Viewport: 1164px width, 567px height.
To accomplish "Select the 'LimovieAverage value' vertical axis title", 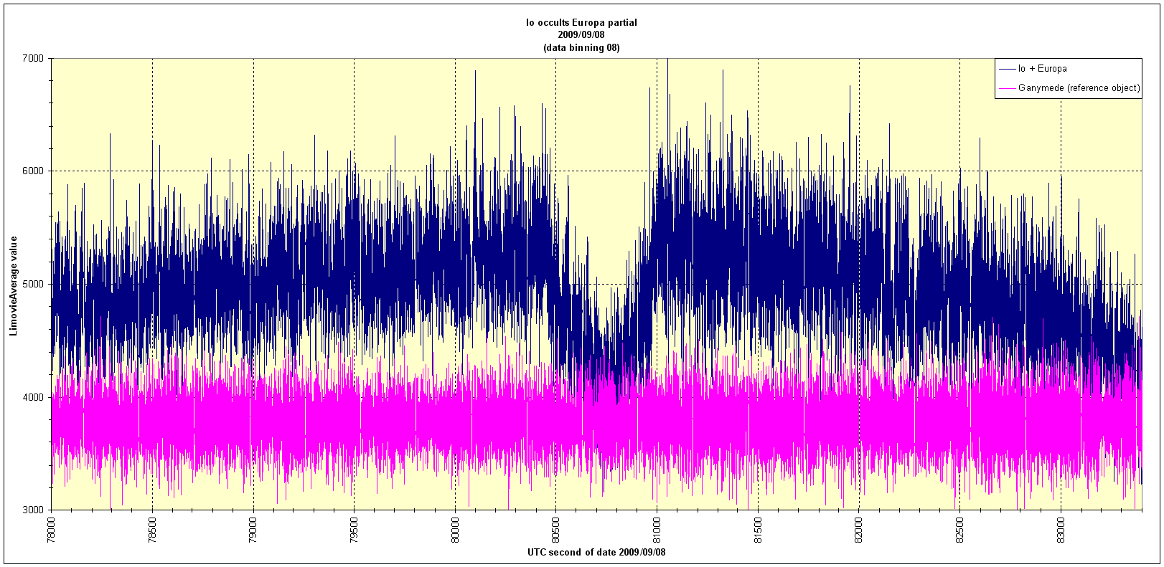I will point(14,285).
